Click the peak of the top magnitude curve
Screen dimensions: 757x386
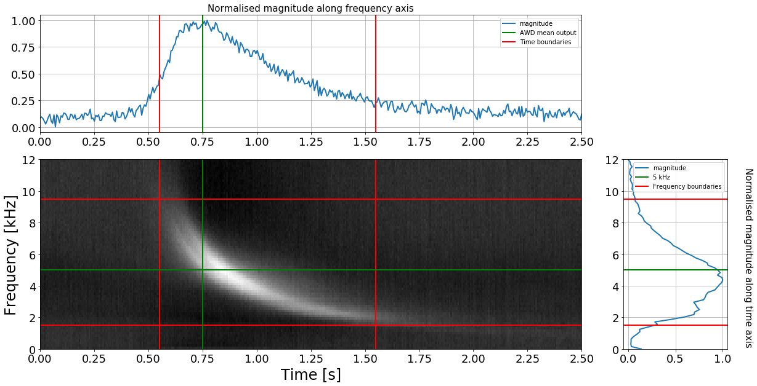(207, 21)
